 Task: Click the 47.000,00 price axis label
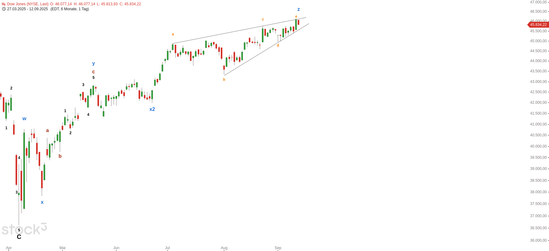click(538, 2)
